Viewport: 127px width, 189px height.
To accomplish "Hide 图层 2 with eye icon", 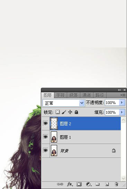I will pos(45,123).
